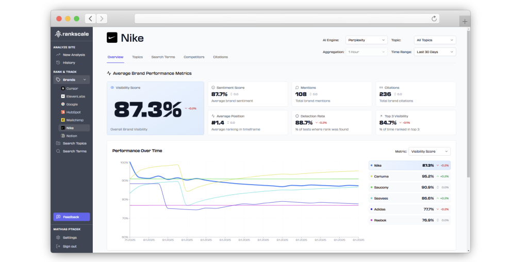Open the Time Range Last 30 Days dropdown

[x=435, y=52]
